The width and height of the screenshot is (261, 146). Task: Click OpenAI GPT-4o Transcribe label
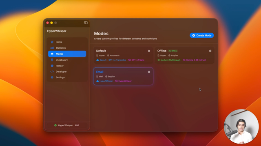(111, 60)
